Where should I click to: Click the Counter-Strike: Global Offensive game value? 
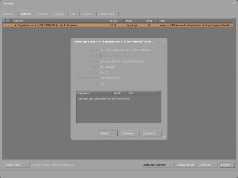pyautogui.click(x=121, y=61)
